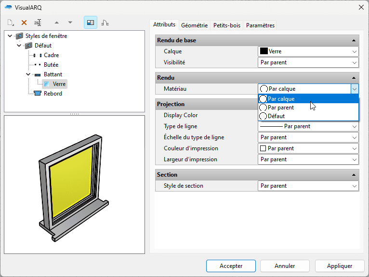Click the Verre glass icon in the tree
The width and height of the screenshot is (369, 277).
click(47, 84)
